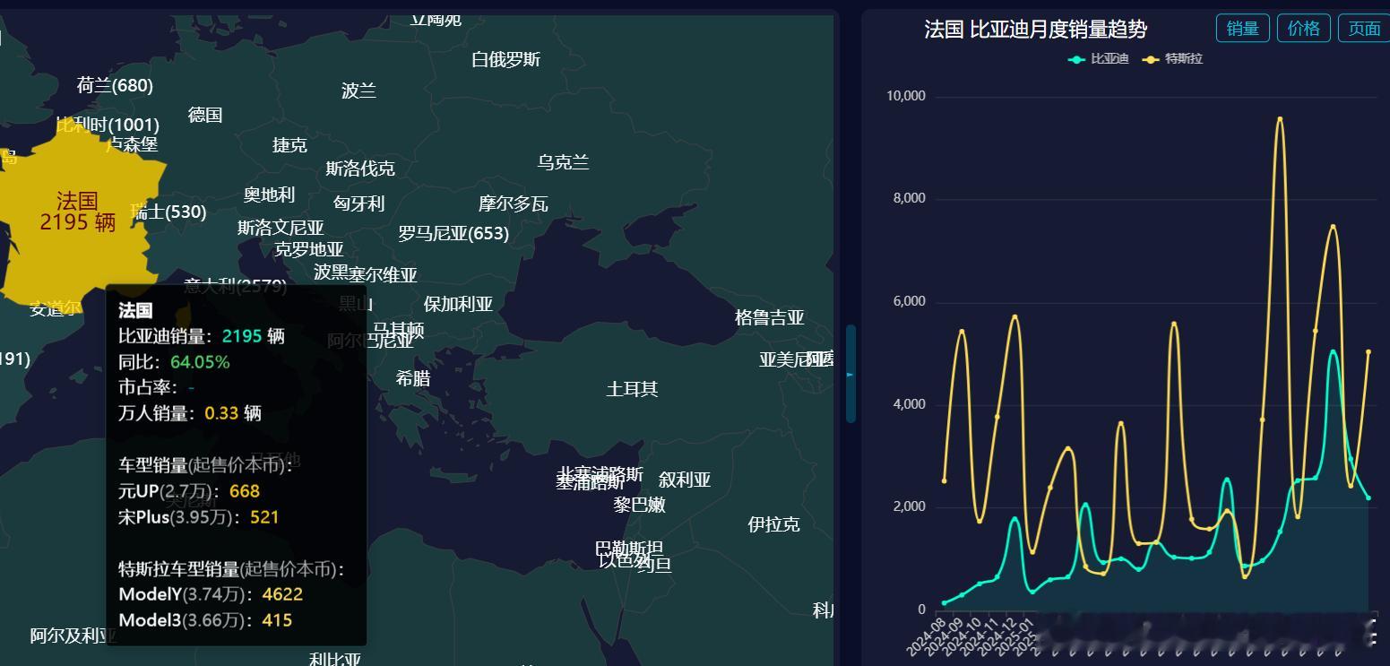Click the highest green 比亚迪 peak on chart

(1333, 352)
